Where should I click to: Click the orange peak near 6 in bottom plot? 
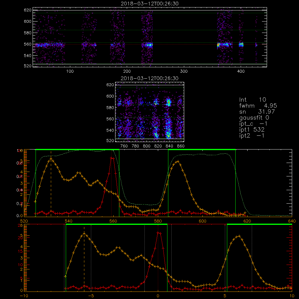[239, 236]
